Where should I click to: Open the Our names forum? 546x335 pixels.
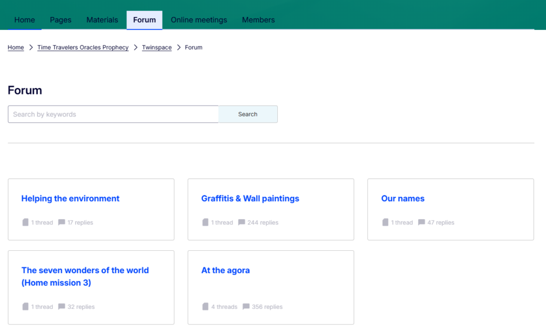click(403, 198)
